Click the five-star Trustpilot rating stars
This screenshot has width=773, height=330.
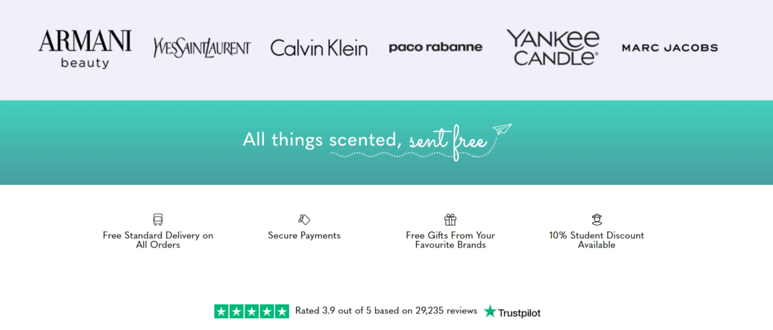pyautogui.click(x=251, y=311)
